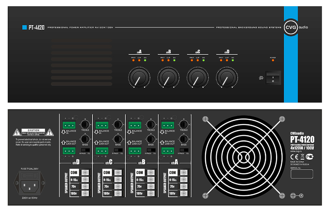Toggle the chD BYPASS/EQ switch

[85, 151]
